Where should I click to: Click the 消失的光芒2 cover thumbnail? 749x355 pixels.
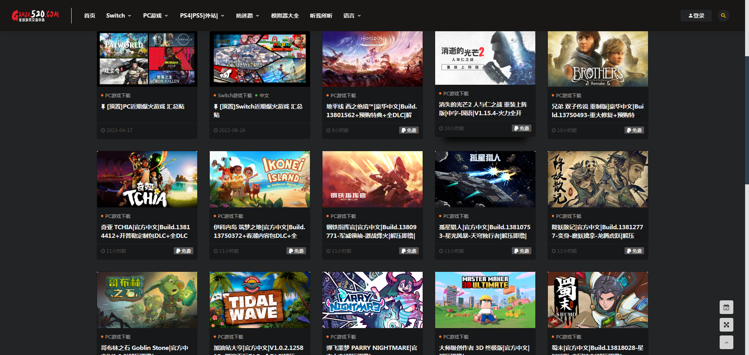(x=485, y=58)
